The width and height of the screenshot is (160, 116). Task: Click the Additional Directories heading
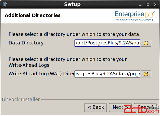pyautogui.click(x=33, y=15)
